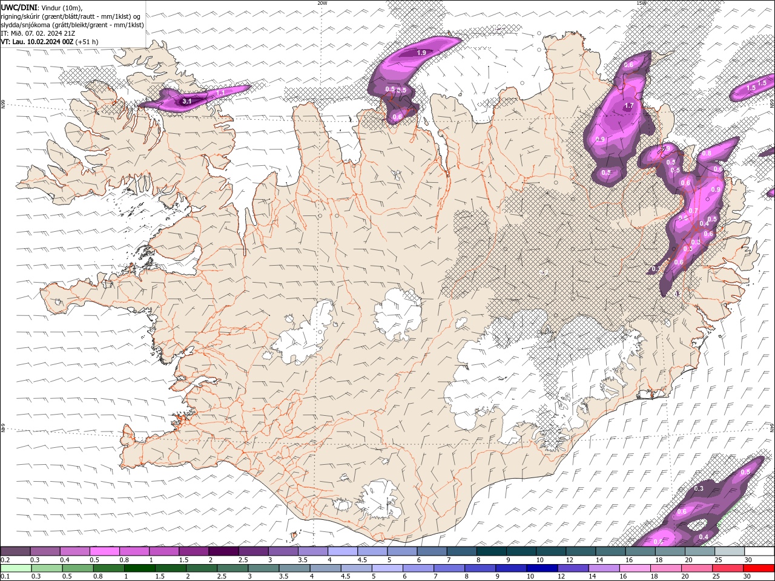Image resolution: width=775 pixels, height=581 pixels.
Task: Select the lavender snow swatch labeled 4
Action: 343,551
